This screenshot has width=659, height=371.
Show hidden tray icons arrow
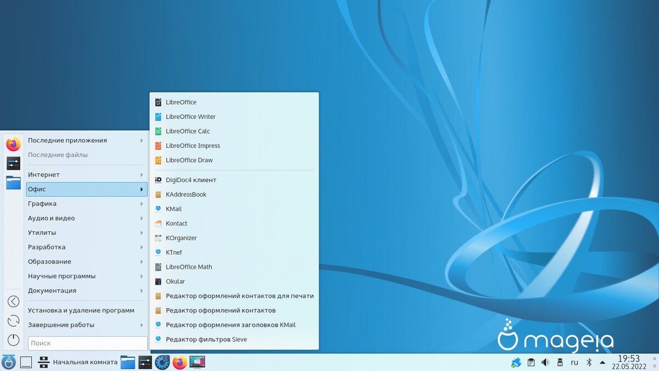pos(603,362)
